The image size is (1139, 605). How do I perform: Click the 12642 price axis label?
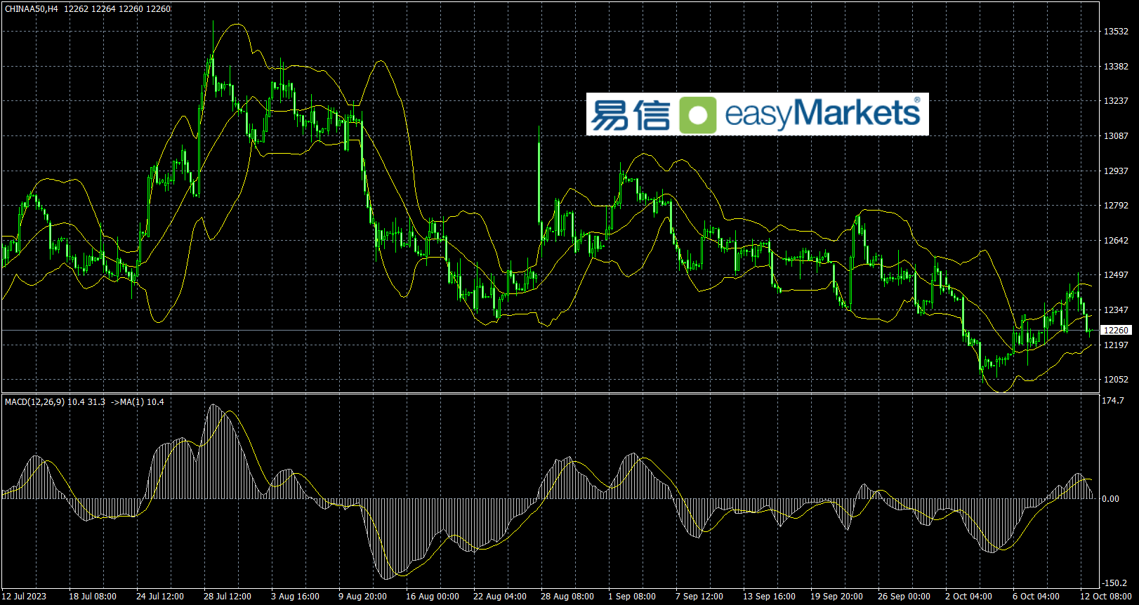tap(1116, 241)
